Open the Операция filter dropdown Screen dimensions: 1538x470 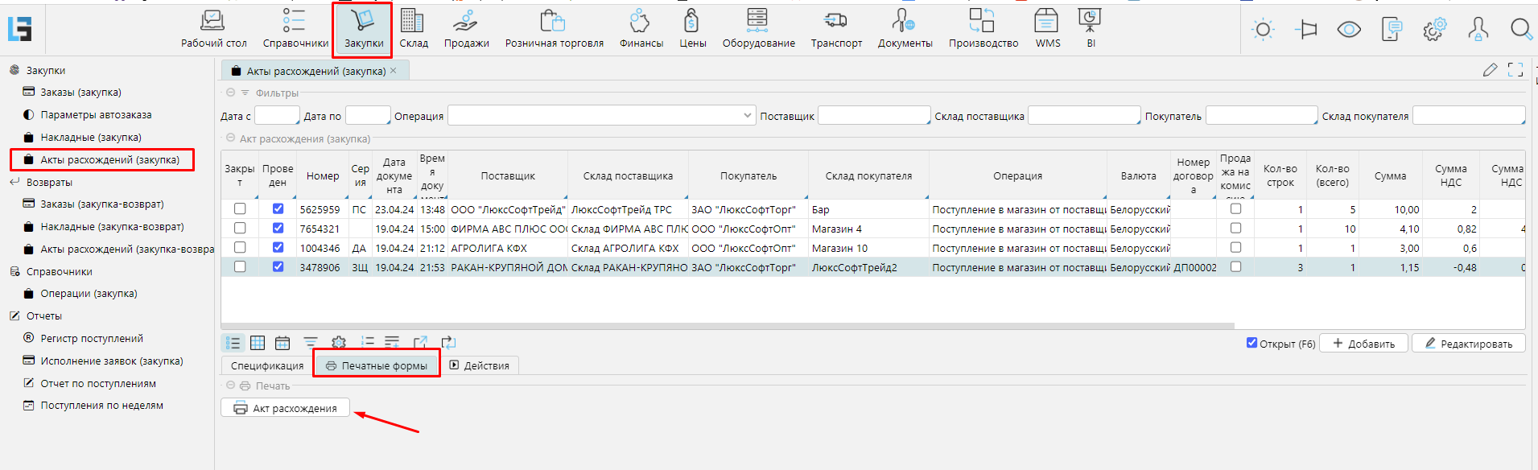[x=748, y=116]
